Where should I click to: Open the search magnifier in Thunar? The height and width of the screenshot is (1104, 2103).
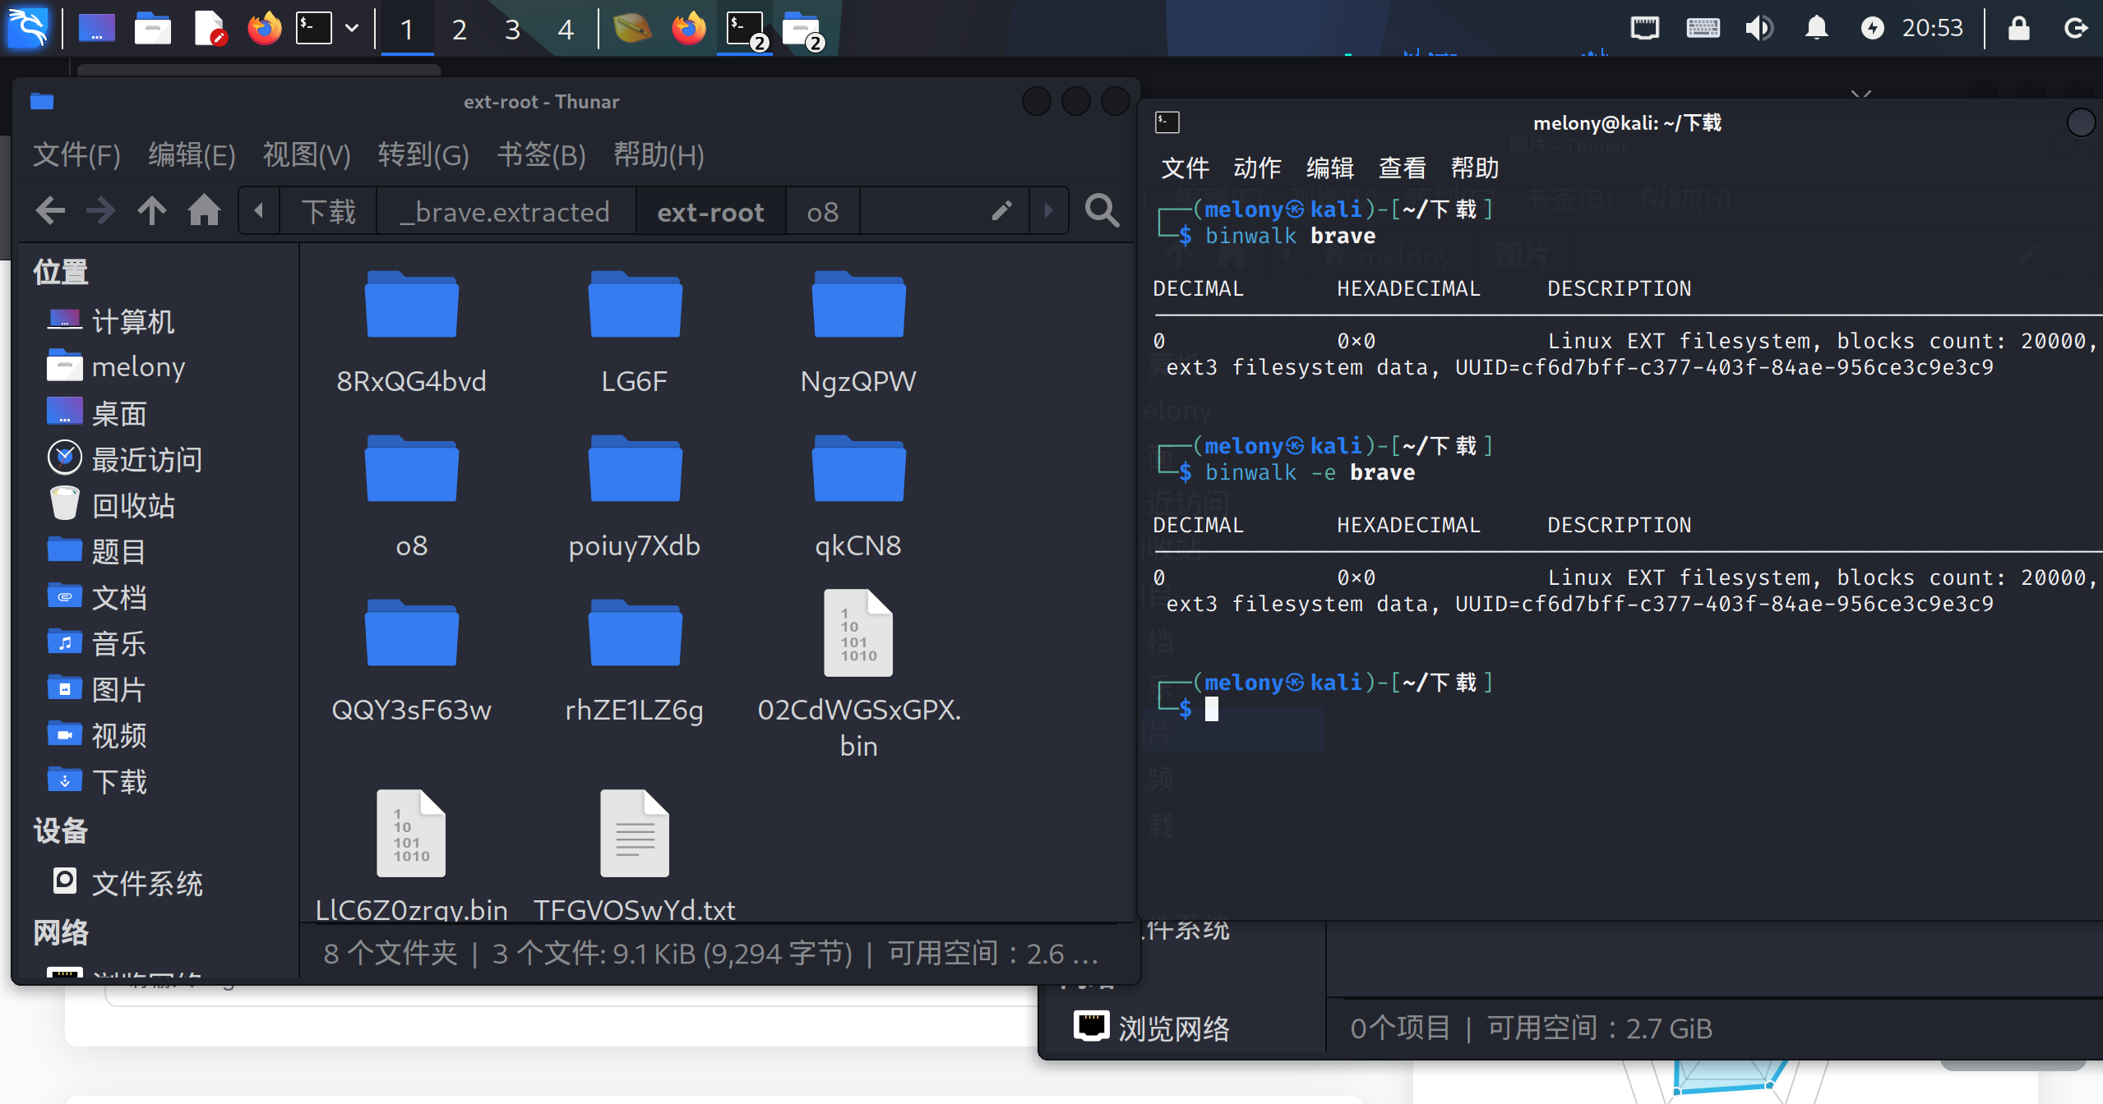pyautogui.click(x=1101, y=211)
